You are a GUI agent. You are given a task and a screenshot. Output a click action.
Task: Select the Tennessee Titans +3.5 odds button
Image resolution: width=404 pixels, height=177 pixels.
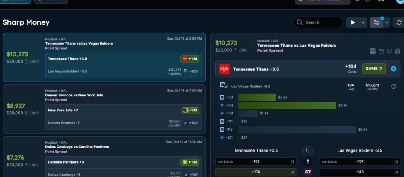190,59
